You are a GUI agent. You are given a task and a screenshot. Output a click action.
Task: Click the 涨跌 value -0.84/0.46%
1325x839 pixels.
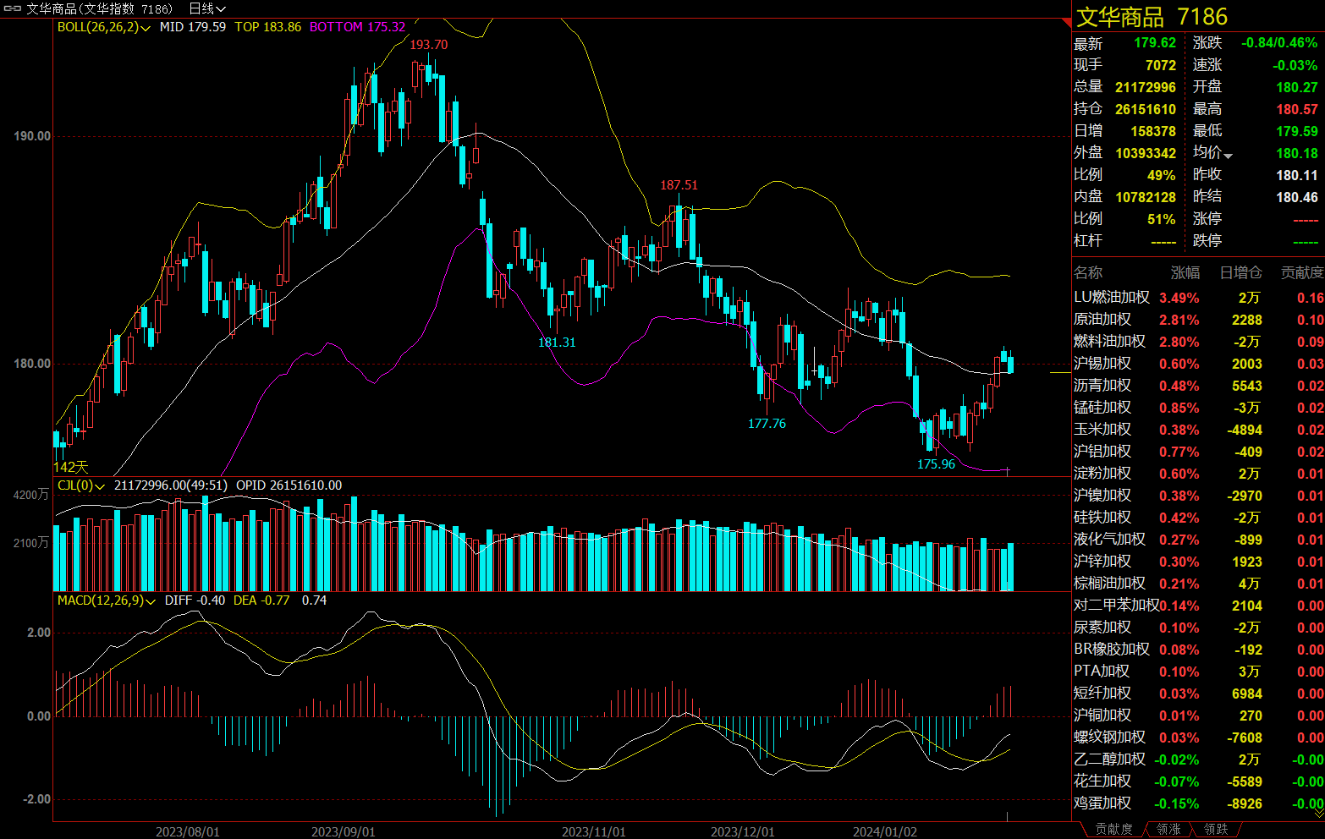[x=1279, y=43]
